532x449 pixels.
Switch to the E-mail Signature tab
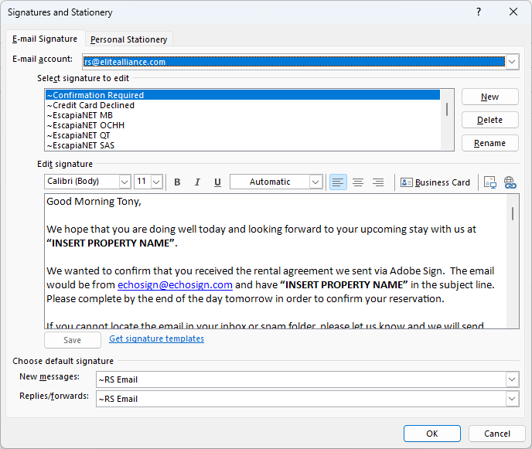(44, 39)
